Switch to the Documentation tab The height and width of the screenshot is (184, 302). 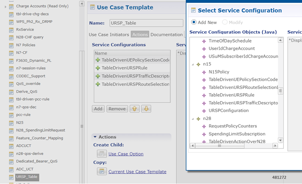tap(166, 35)
